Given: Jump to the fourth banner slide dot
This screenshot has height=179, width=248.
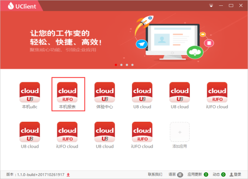Looking at the screenshot, I should [133, 65].
